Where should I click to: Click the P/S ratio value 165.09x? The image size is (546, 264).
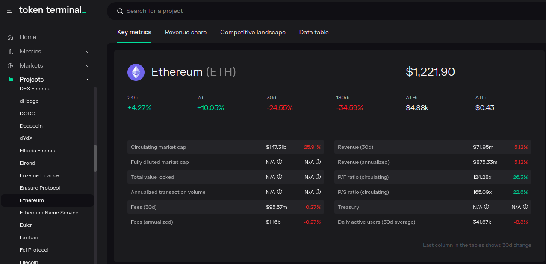[482, 192]
